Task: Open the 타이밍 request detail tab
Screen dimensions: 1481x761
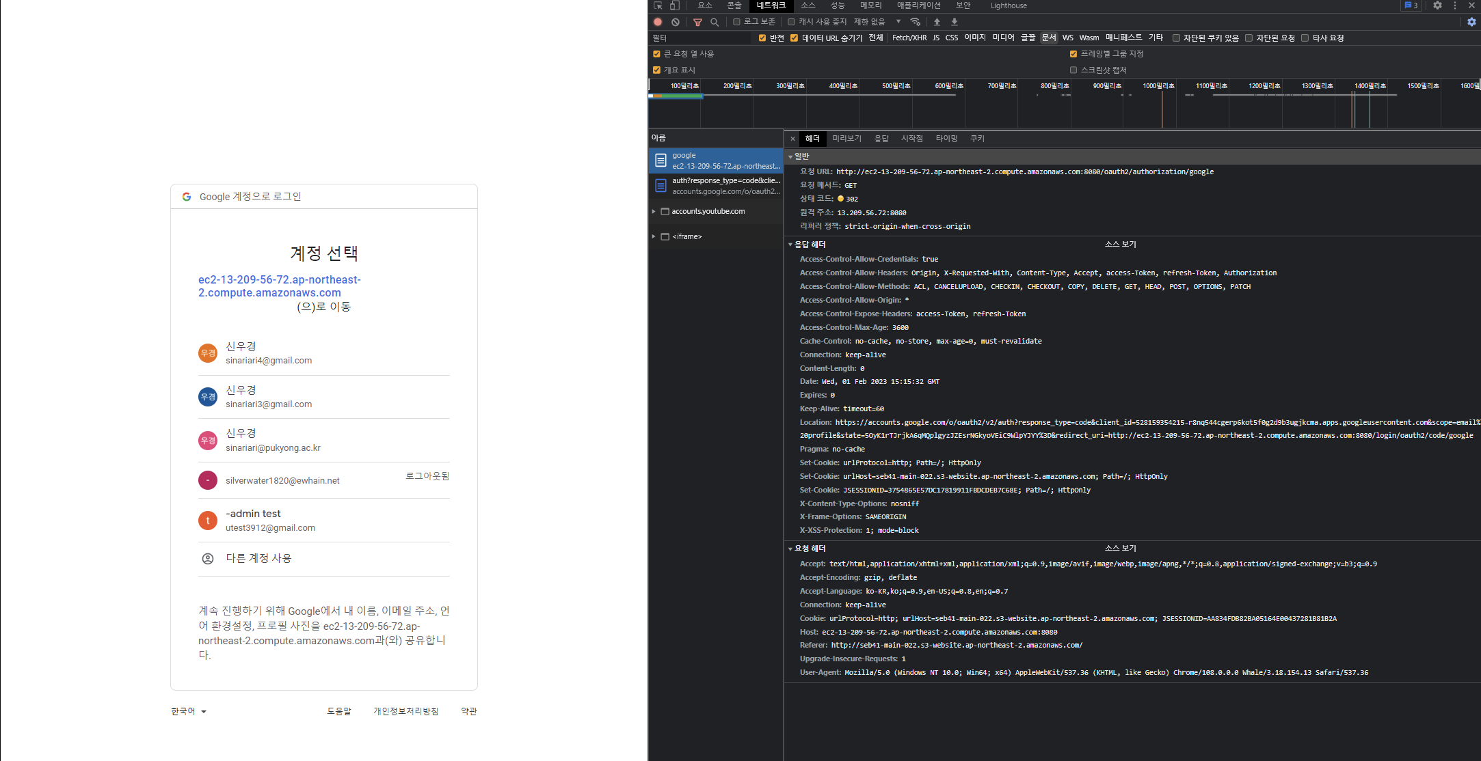Action: click(x=946, y=139)
